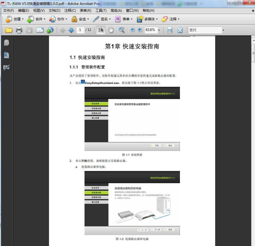Image resolution: width=255 pixels, height=246 pixels.
Task: Open the 窗口(W) menu
Action: 132,11
